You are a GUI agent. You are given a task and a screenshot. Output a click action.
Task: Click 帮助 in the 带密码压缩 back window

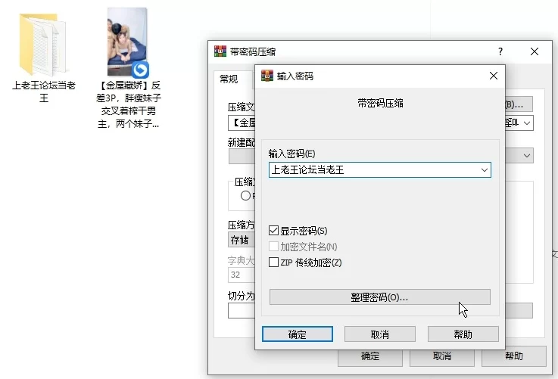click(514, 356)
